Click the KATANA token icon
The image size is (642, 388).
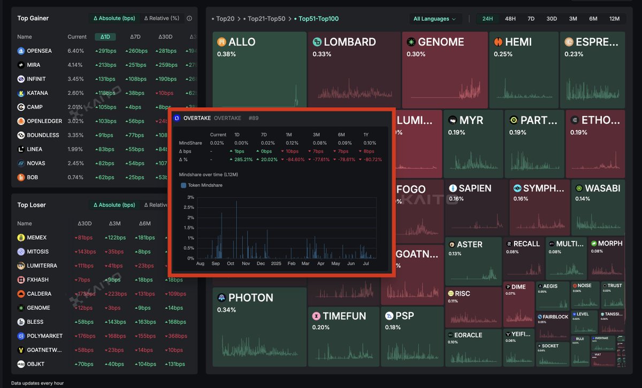tap(21, 93)
